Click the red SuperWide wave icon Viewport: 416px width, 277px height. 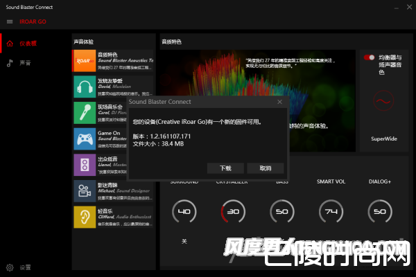tap(383, 100)
